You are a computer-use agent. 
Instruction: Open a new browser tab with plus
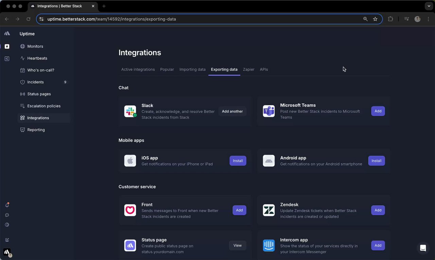[x=104, y=6]
